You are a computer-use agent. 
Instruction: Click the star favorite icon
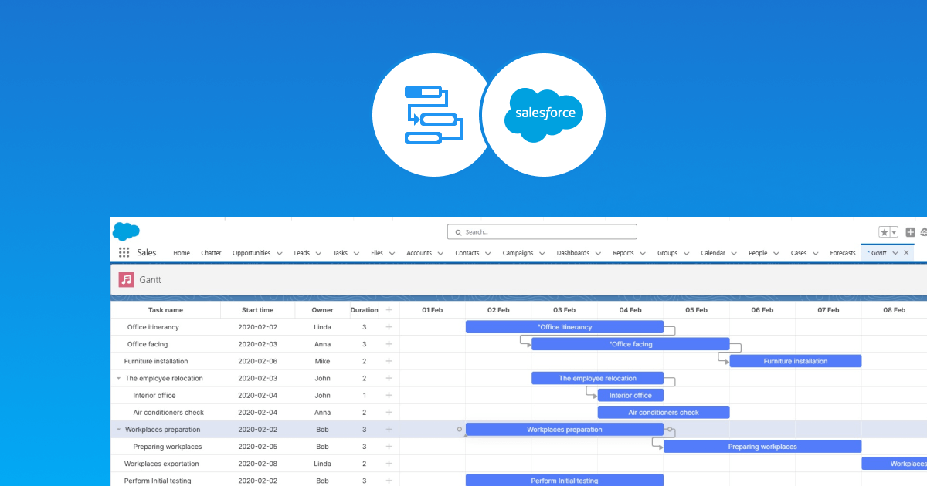coord(885,232)
